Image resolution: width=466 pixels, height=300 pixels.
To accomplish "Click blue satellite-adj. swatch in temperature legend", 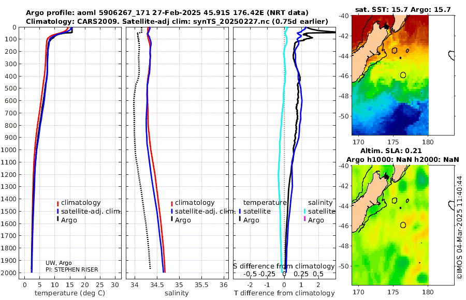I will (x=57, y=212).
